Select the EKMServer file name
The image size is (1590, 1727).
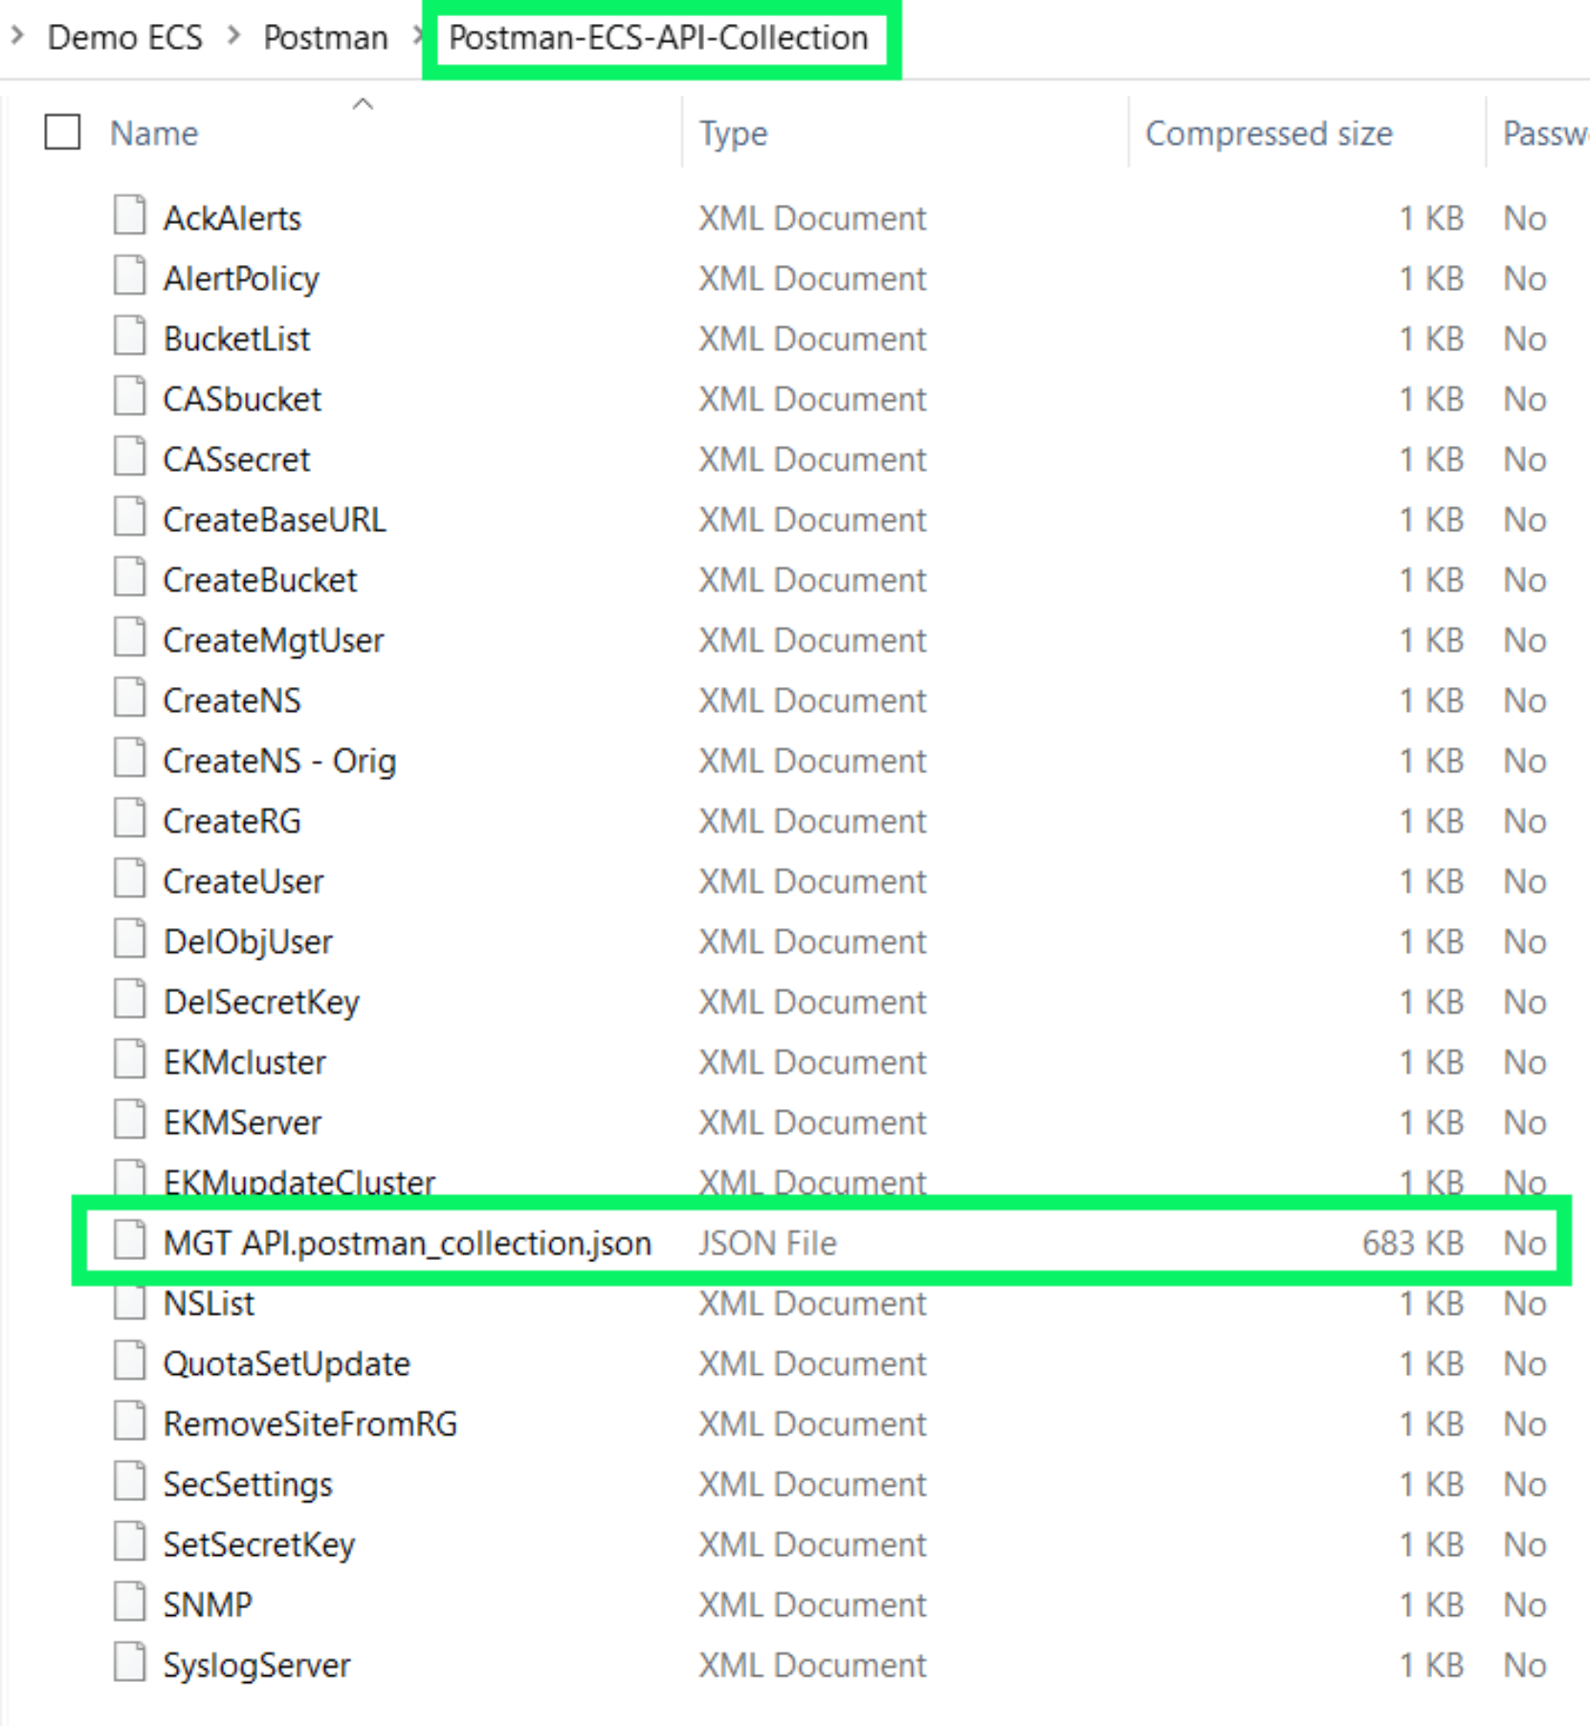coord(242,1122)
